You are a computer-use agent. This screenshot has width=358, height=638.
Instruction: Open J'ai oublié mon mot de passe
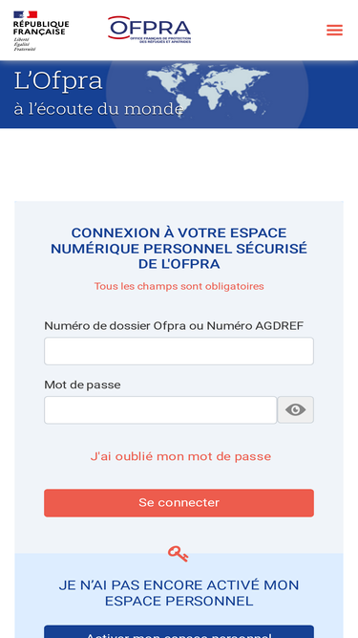pos(180,456)
